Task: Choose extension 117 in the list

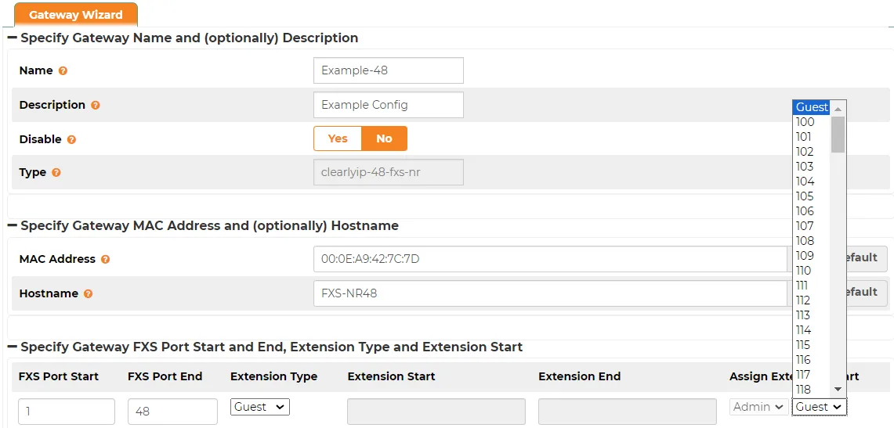Action: tap(812, 375)
